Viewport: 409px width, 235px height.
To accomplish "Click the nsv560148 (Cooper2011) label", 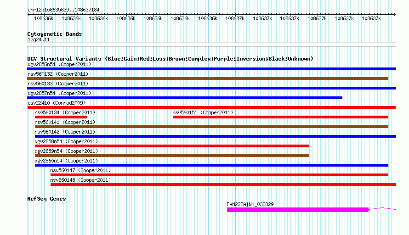I will coord(80,180).
